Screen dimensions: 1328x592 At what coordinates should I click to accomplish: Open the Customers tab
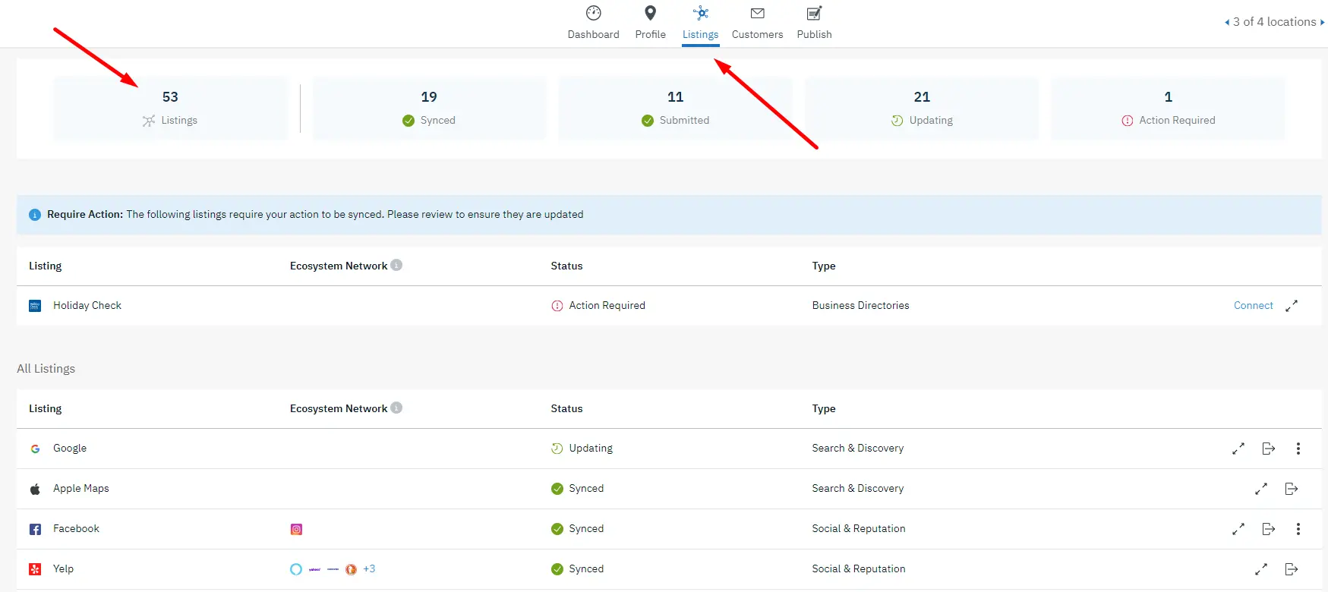(x=757, y=23)
